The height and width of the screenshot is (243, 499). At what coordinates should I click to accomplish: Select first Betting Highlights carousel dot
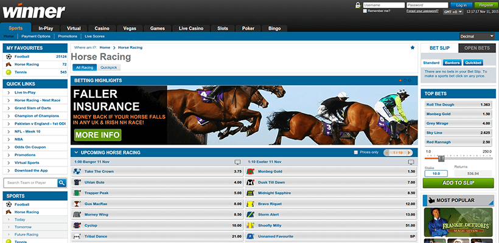pos(400,80)
